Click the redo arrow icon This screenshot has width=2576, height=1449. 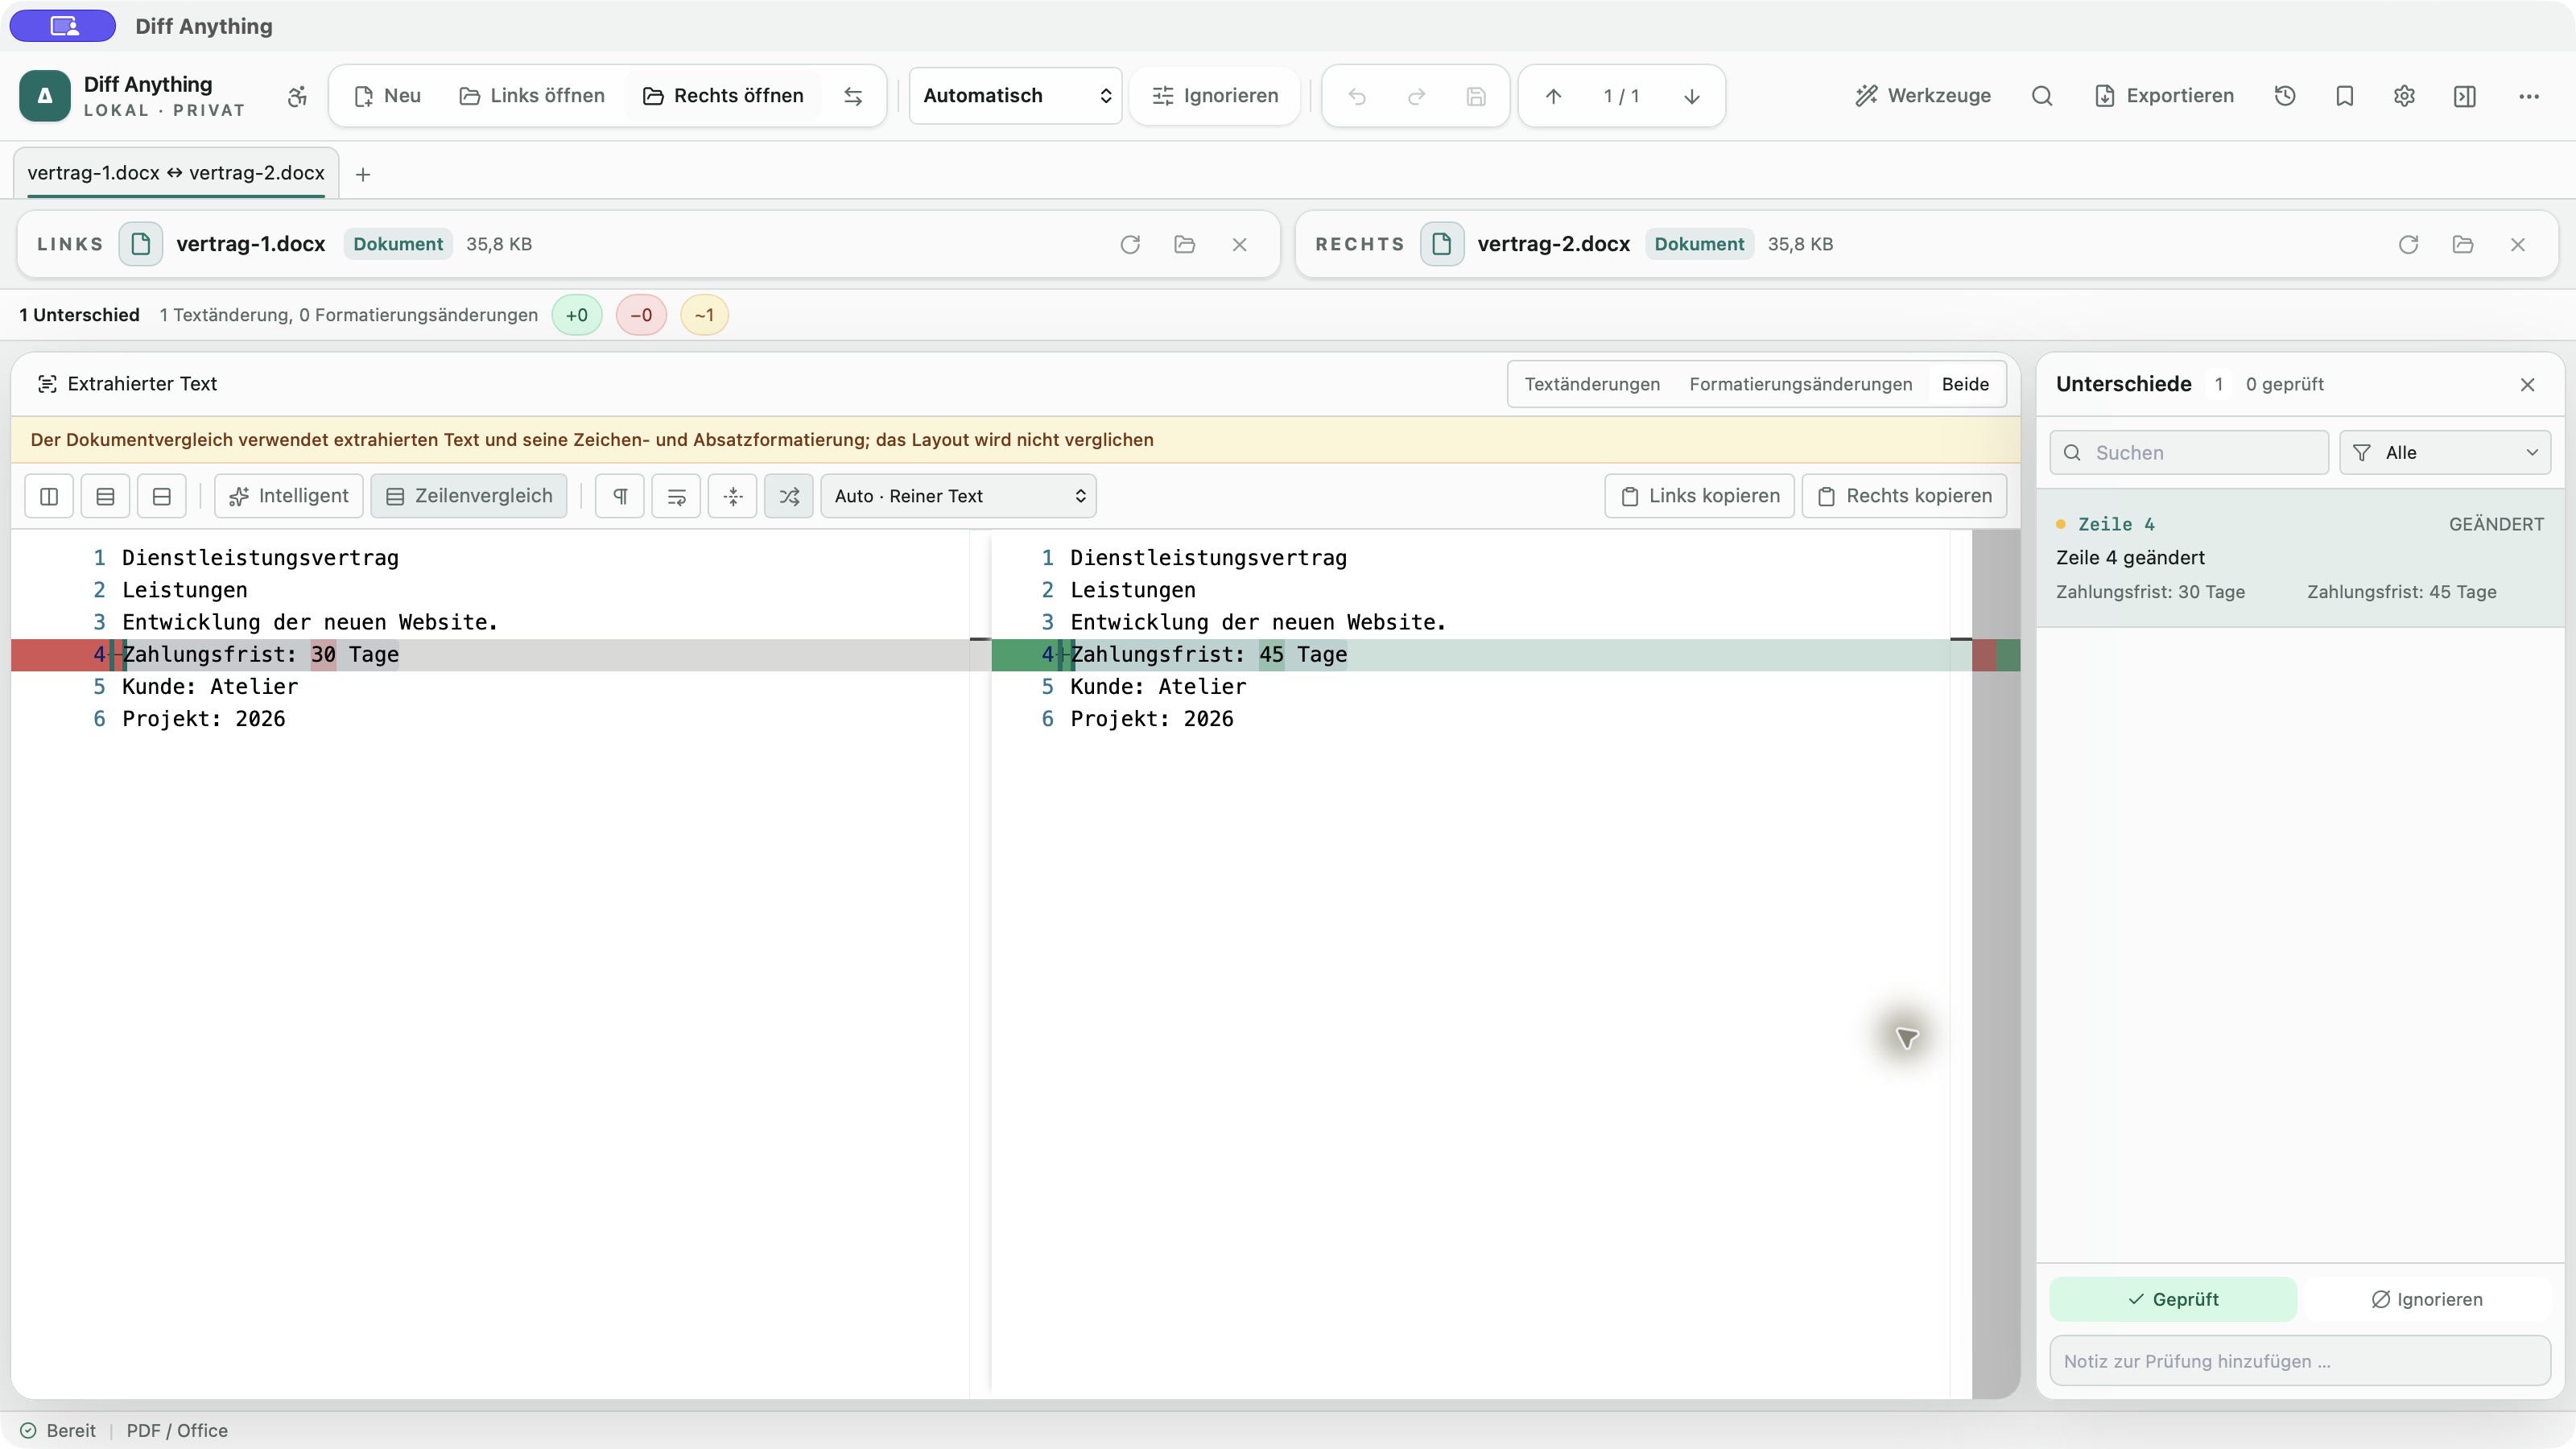click(x=1416, y=96)
